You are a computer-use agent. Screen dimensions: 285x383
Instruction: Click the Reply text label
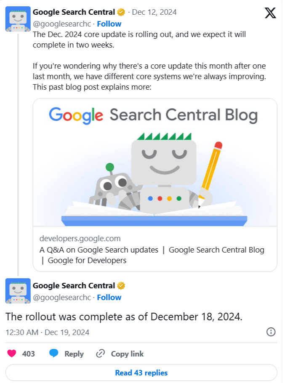(x=74, y=354)
